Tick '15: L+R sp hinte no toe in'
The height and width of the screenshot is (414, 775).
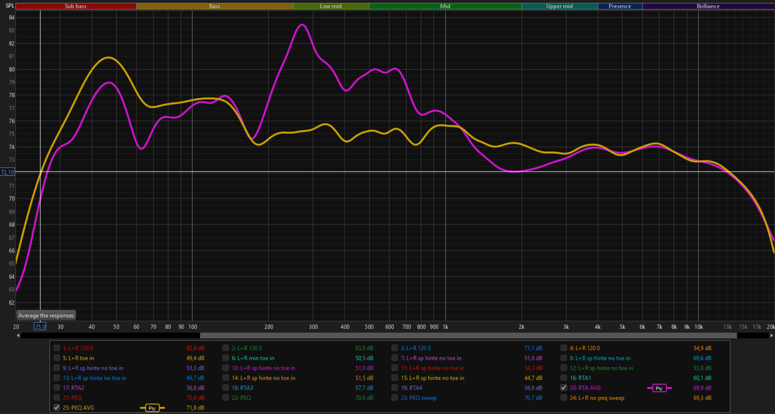[394, 378]
